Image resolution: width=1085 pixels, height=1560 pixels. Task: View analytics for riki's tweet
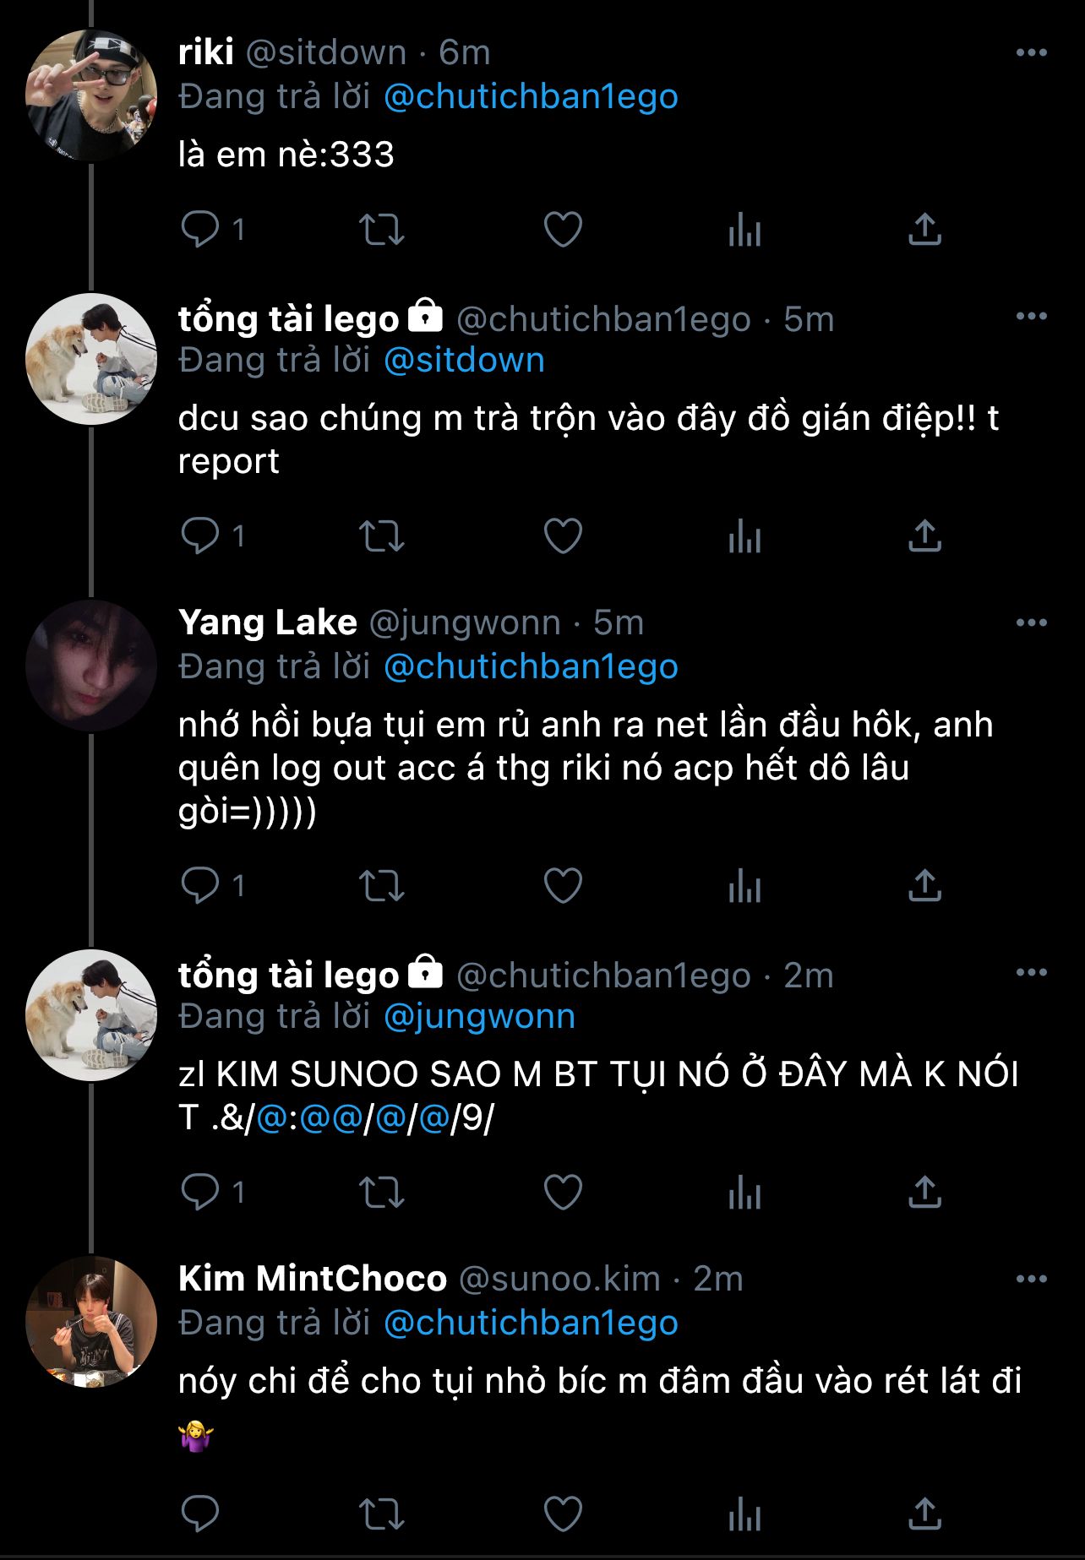click(744, 229)
